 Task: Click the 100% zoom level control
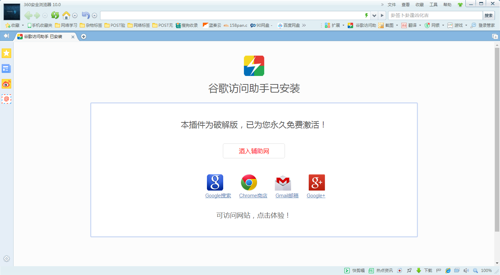(x=486, y=270)
